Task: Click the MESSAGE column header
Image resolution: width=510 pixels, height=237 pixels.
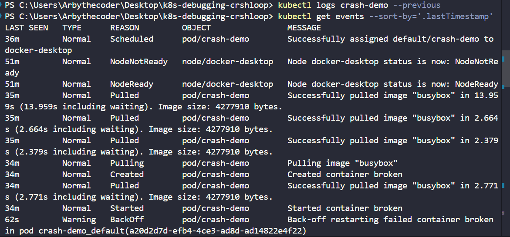Action: tap(304, 28)
